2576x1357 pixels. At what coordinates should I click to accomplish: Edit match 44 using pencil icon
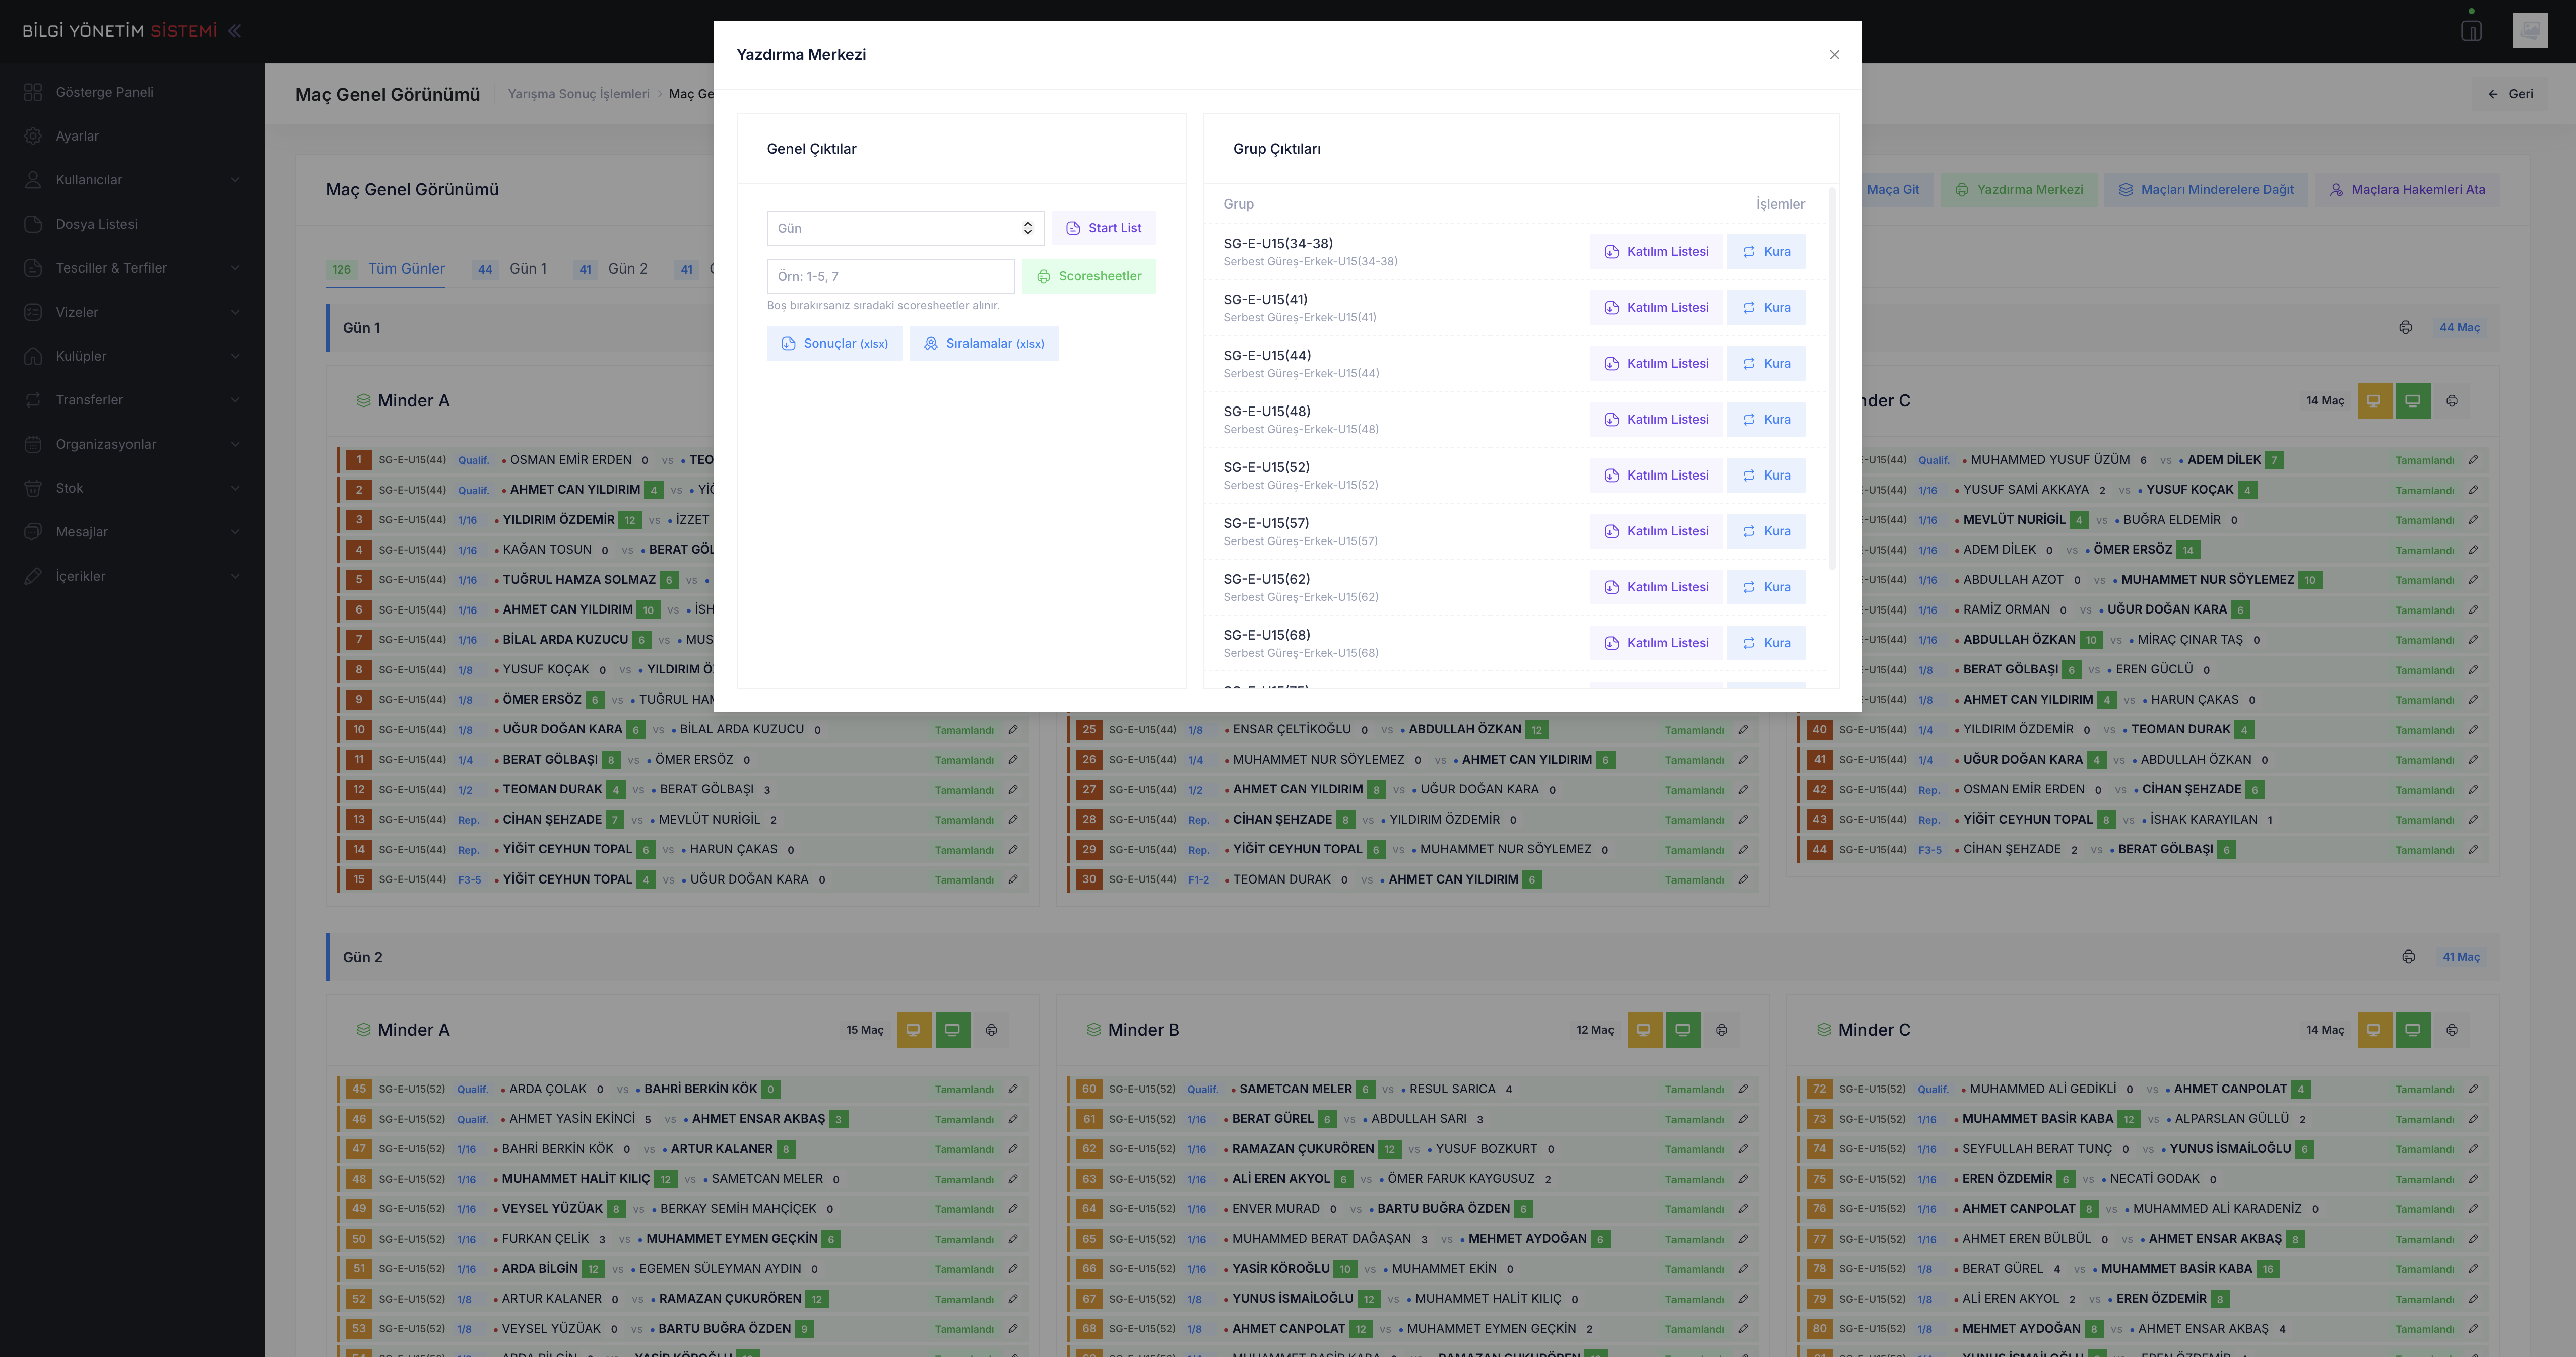point(2473,850)
